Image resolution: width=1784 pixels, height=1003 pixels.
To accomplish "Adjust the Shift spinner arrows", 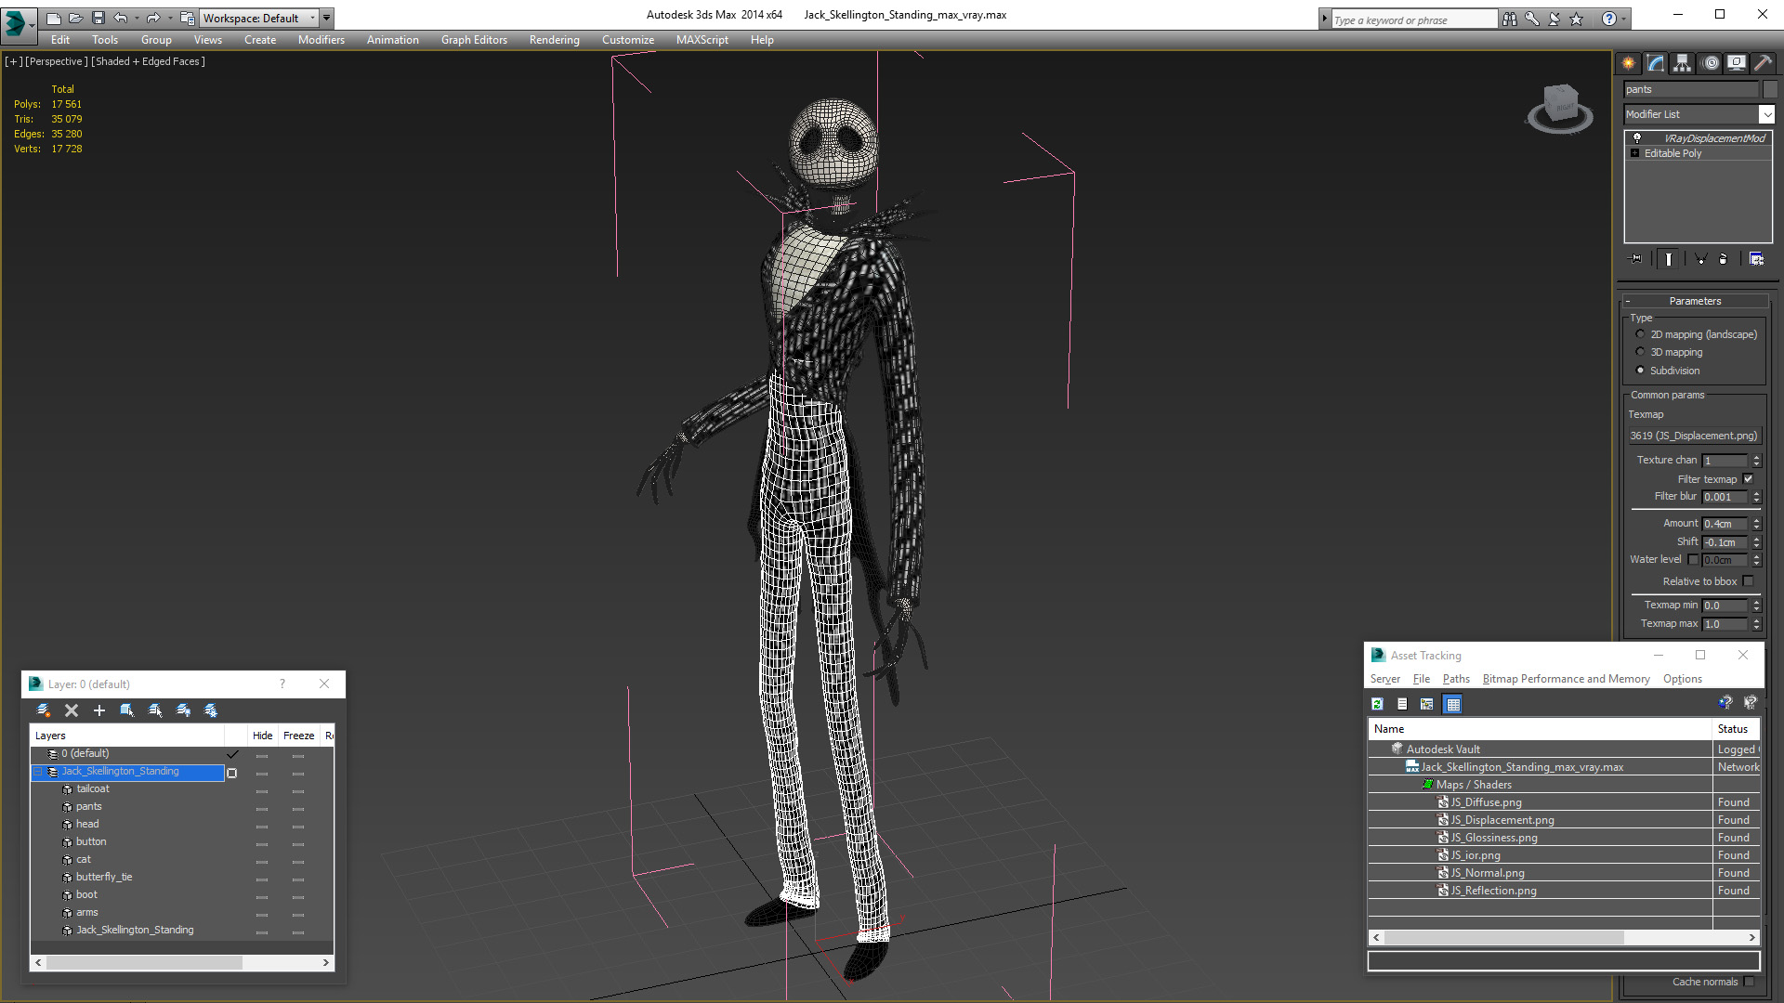I will (x=1756, y=542).
